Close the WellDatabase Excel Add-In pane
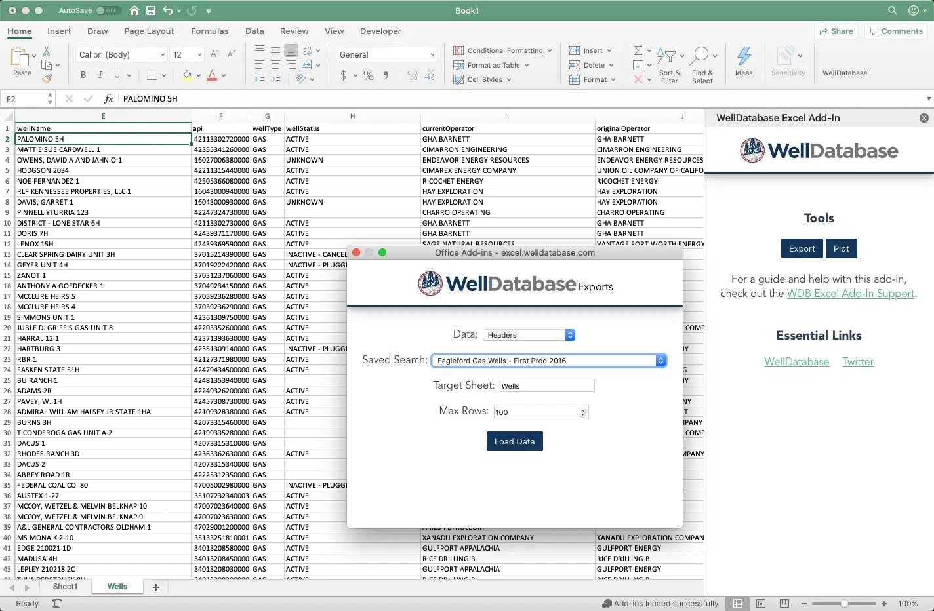Viewport: 934px width, 611px height. click(924, 118)
